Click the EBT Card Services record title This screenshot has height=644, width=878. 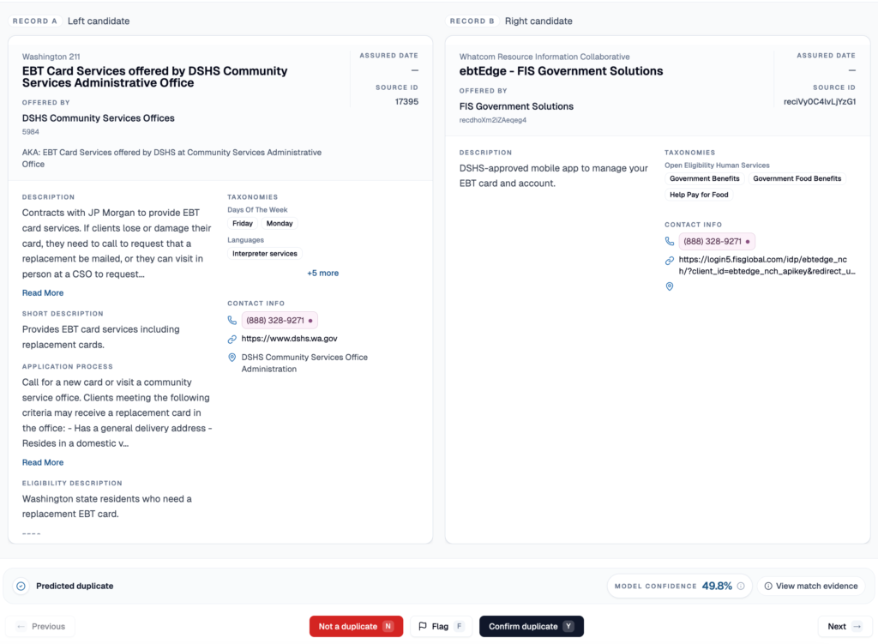click(154, 76)
